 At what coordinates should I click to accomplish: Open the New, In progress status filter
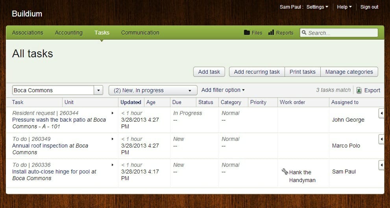click(153, 90)
